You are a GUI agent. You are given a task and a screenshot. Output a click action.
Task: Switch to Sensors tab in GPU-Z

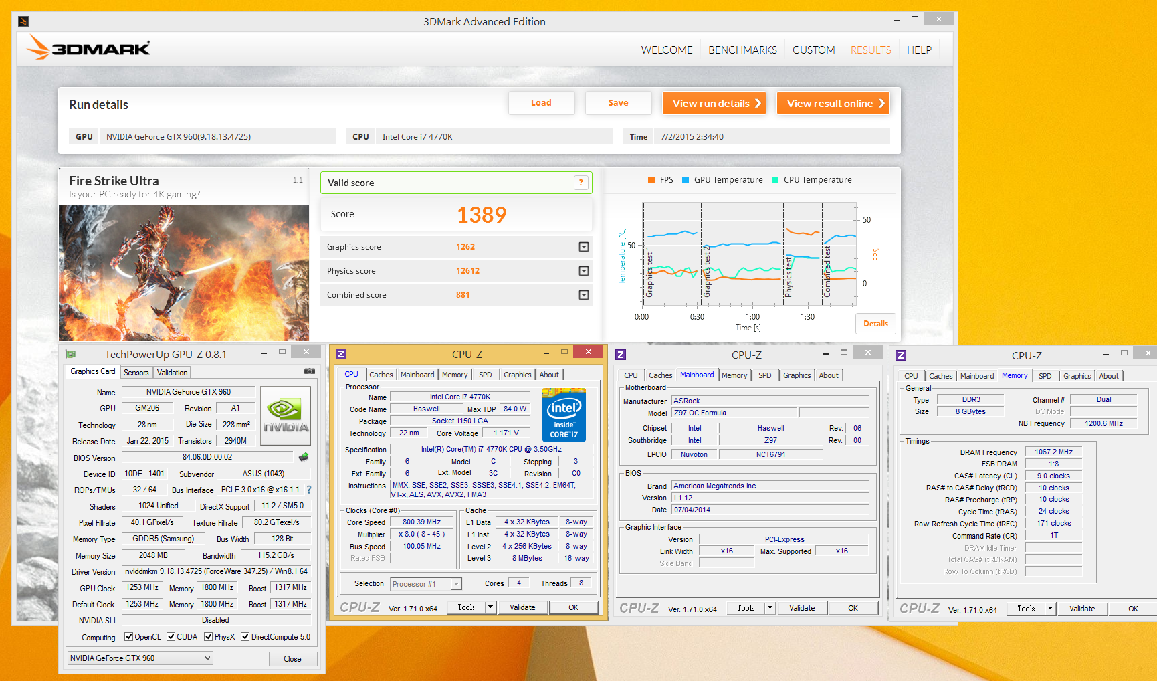[x=136, y=373]
